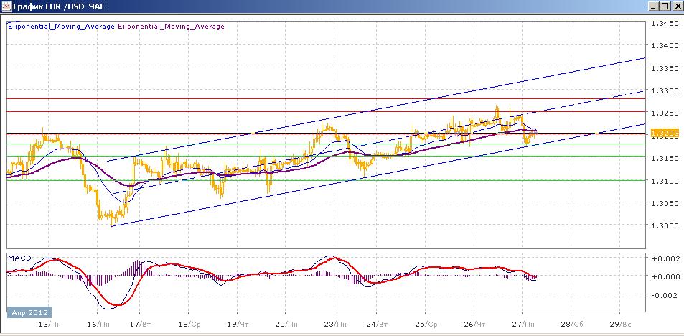Click the -0.002 MACD scale label
The image size is (684, 336).
pyautogui.click(x=663, y=295)
